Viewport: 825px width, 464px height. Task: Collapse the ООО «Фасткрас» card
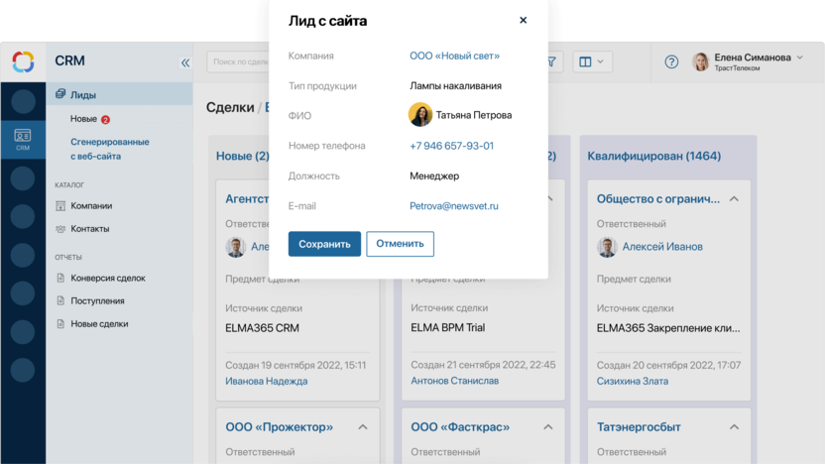pos(548,427)
